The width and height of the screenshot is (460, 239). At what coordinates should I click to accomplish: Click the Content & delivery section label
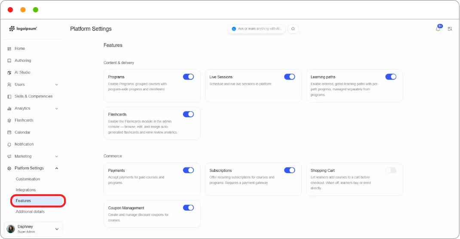119,63
